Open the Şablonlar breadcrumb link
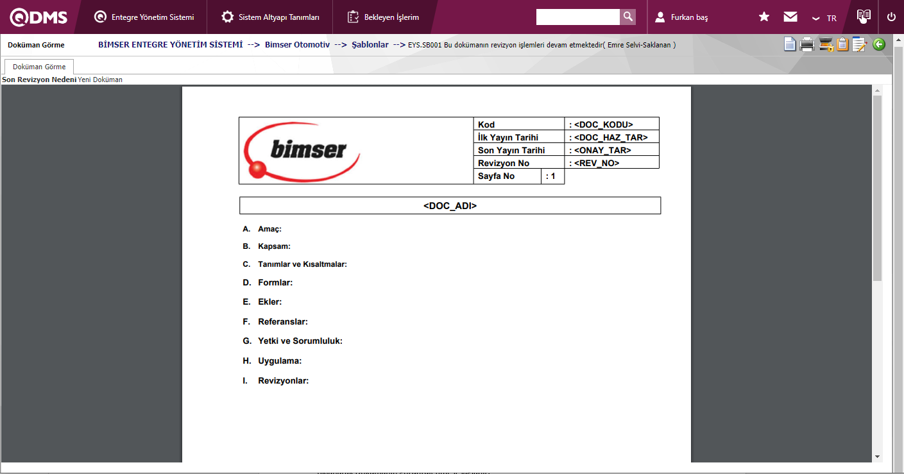Image resolution: width=904 pixels, height=474 pixels. [x=370, y=45]
